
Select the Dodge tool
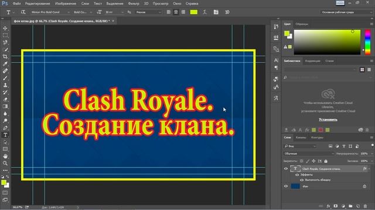click(x=5, y=121)
